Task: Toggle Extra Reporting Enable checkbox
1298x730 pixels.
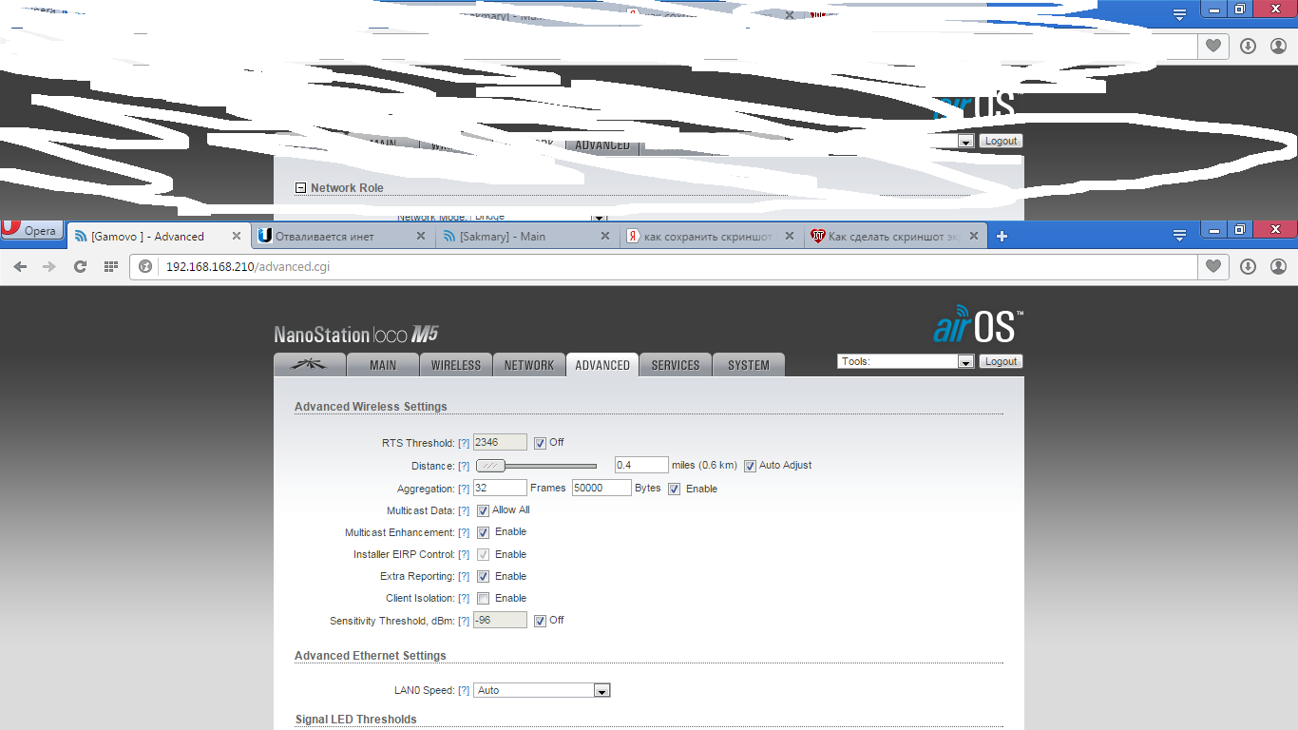Action: pos(483,576)
